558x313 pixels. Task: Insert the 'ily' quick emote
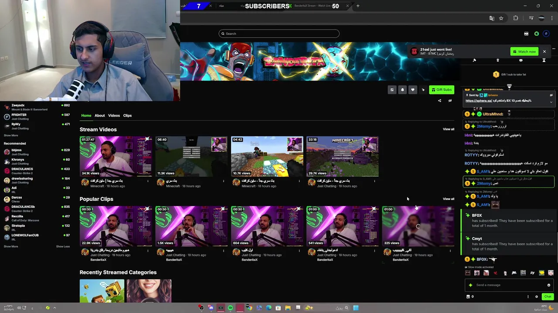532,273
